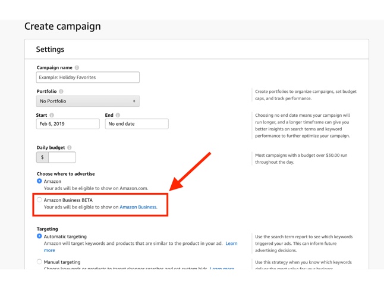
Task: Click into the Campaign name field
Action: click(x=87, y=77)
